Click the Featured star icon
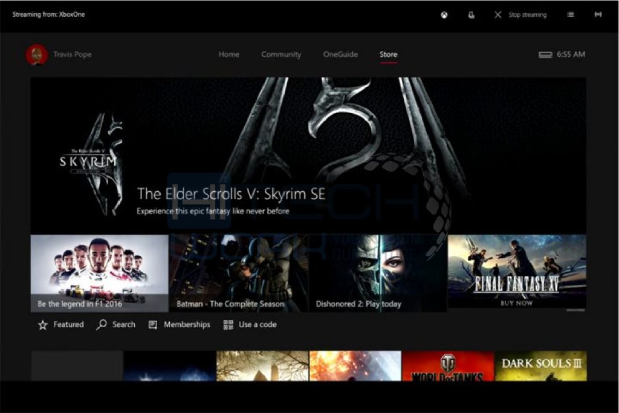The image size is (619, 413). click(43, 325)
